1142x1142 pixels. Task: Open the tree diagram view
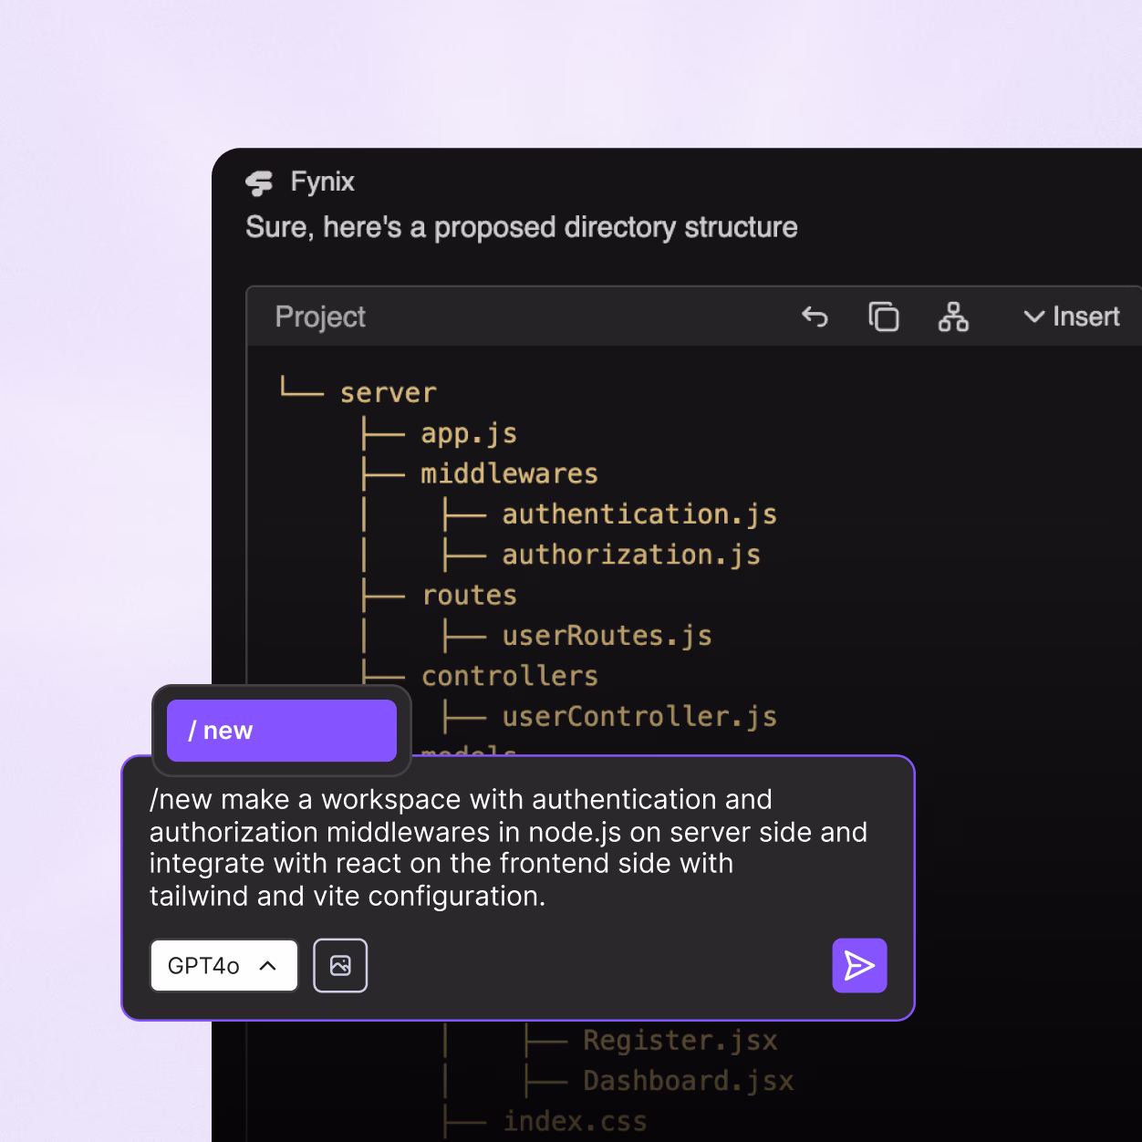click(953, 317)
